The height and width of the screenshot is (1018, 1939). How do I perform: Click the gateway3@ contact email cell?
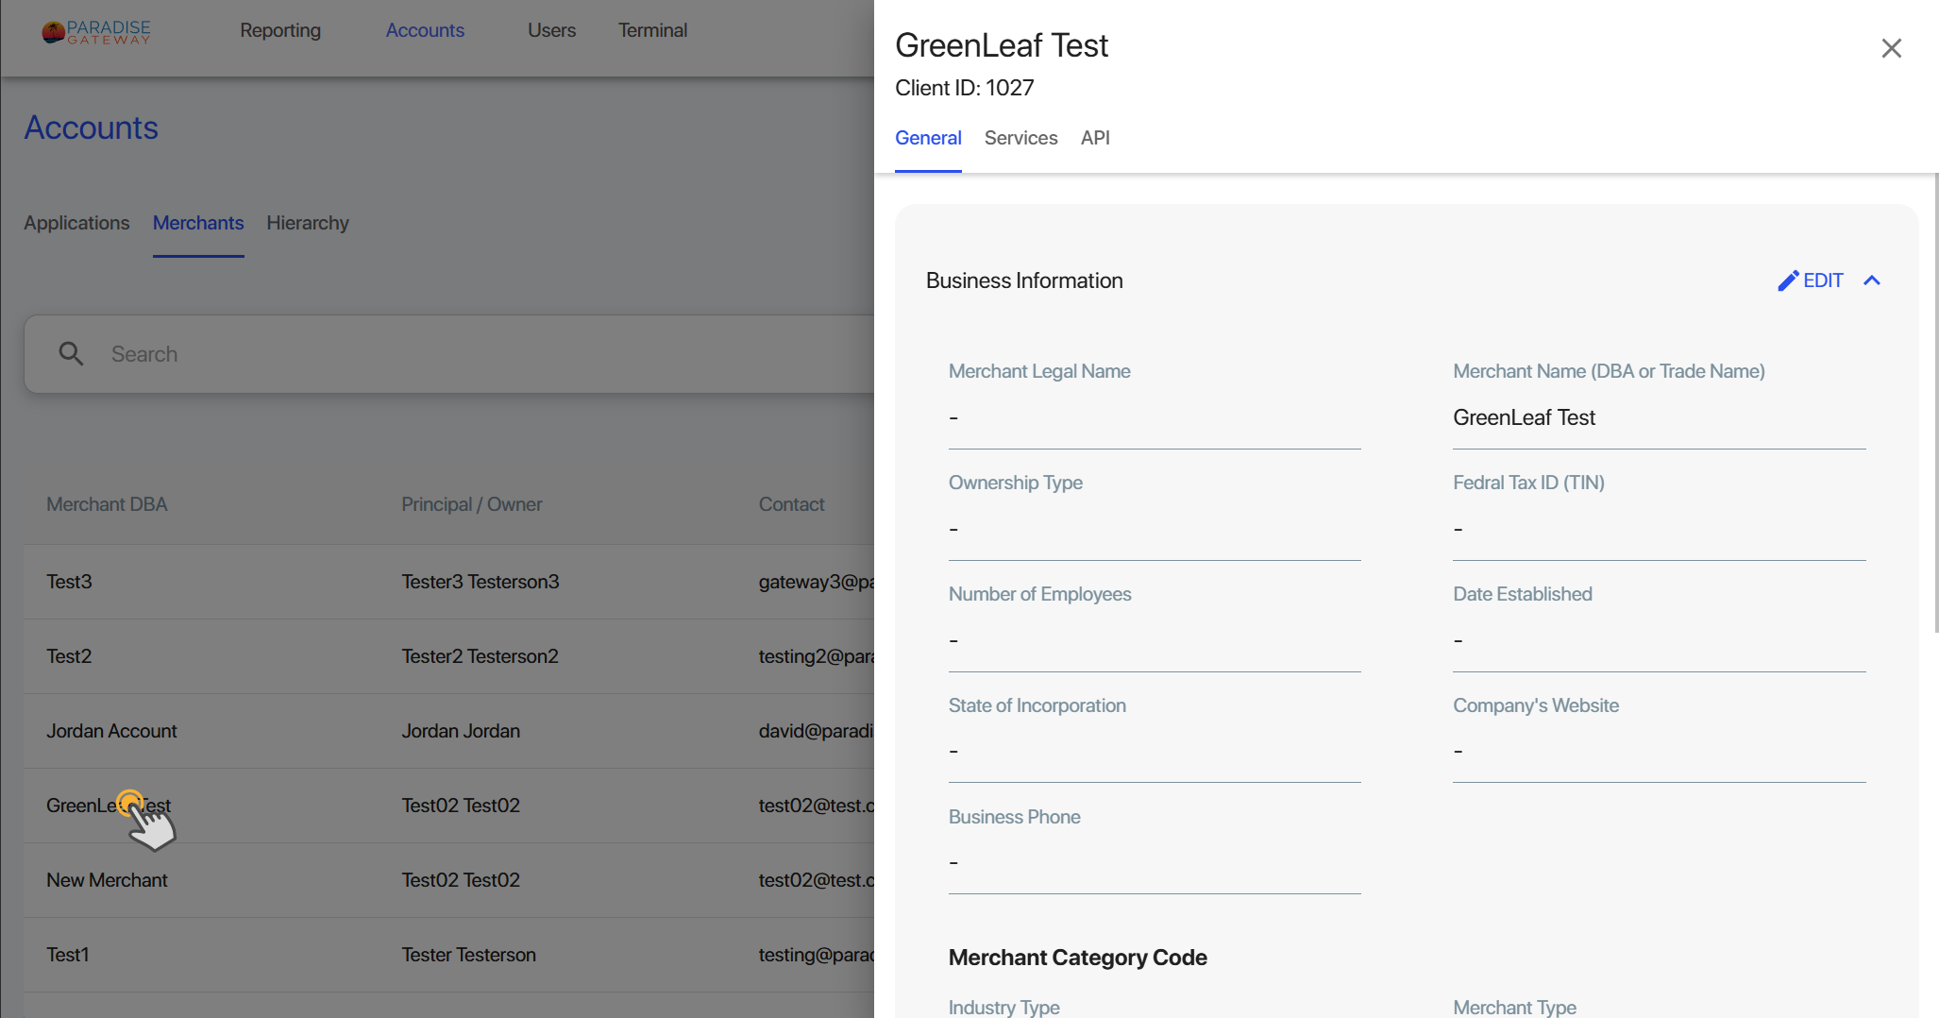pos(817,582)
